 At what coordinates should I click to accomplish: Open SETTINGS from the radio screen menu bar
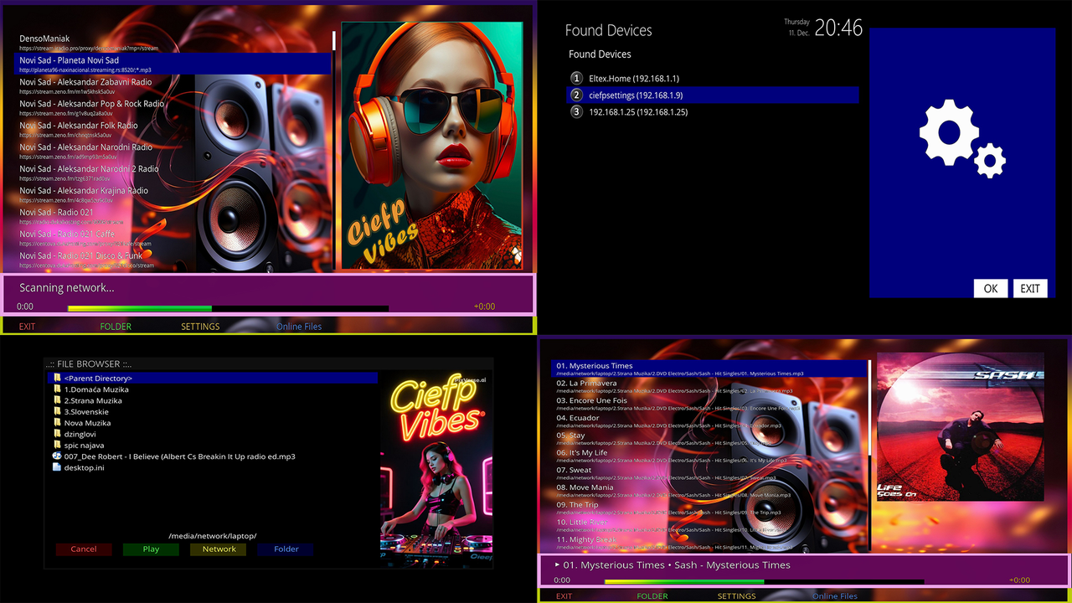pos(199,326)
